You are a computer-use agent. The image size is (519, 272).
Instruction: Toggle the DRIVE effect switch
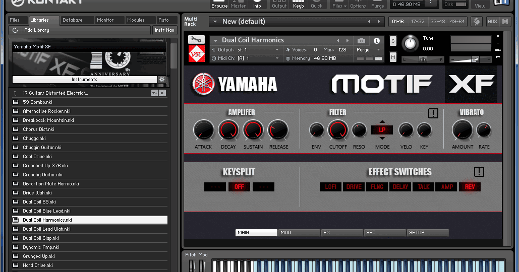tap(354, 187)
